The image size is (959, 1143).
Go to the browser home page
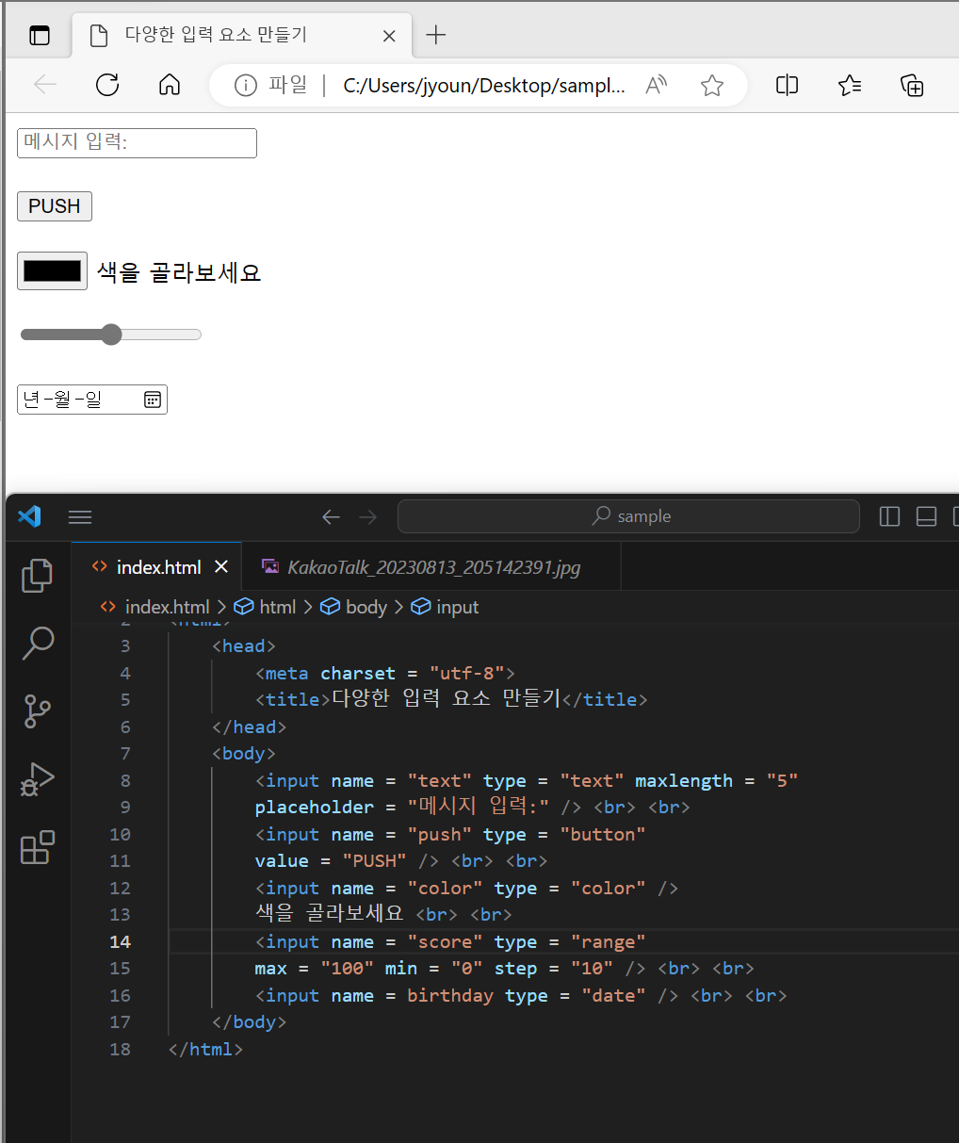click(170, 86)
